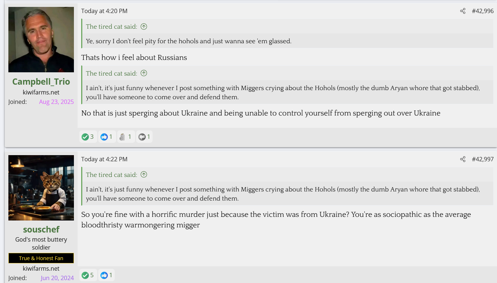
Task: Jump to quoted post about 'glassed' via arrow
Action: coord(144,27)
